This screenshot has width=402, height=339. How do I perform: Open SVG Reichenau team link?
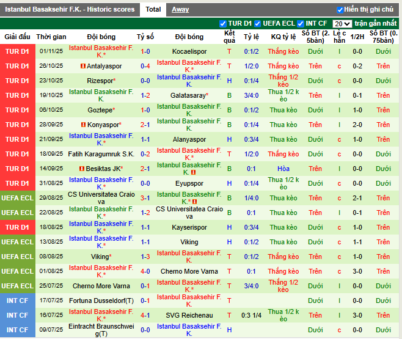point(189,315)
